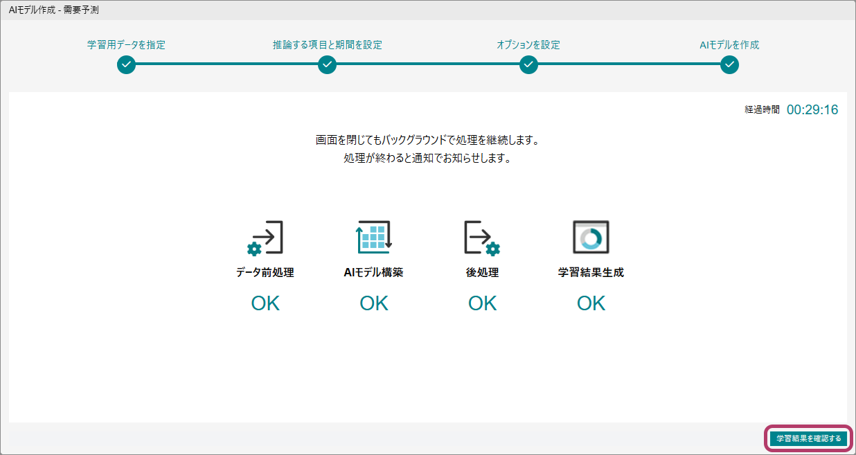
Task: Click the elapsed time value 00:29:16
Action: 812,109
